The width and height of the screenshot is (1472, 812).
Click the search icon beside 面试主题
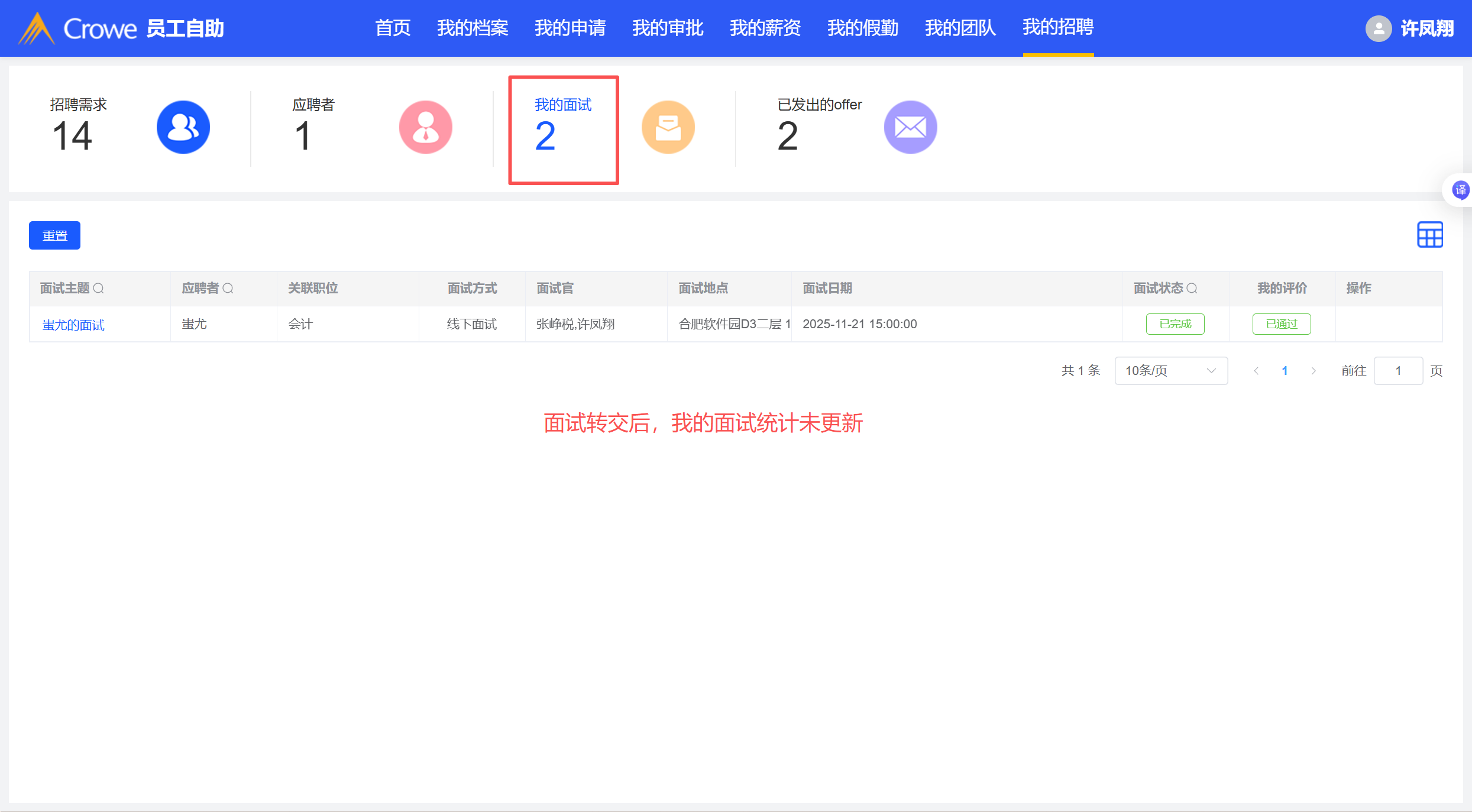pos(99,288)
